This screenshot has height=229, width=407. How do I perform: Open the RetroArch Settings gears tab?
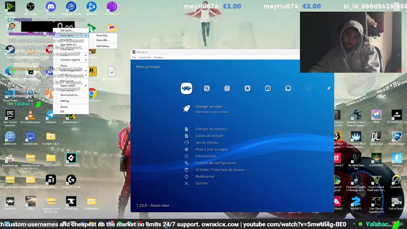pos(207,89)
